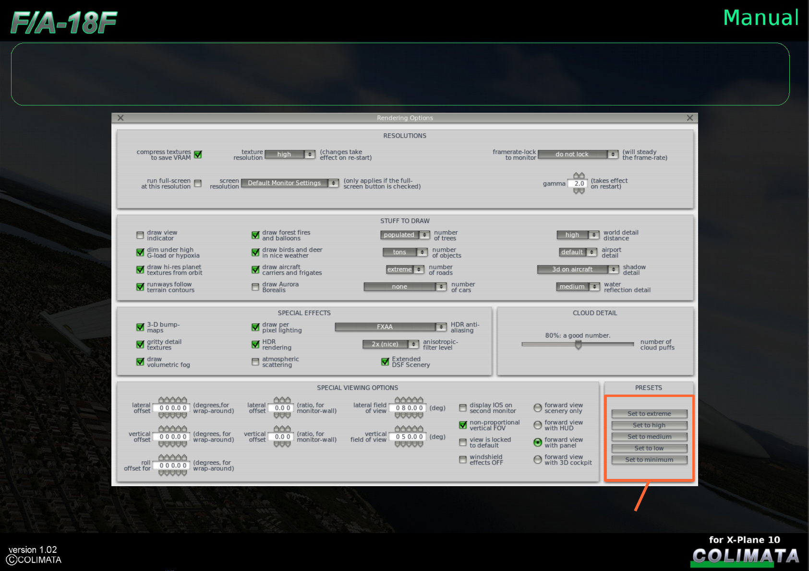Disable dim under high G-load or hypoxia

tap(140, 252)
